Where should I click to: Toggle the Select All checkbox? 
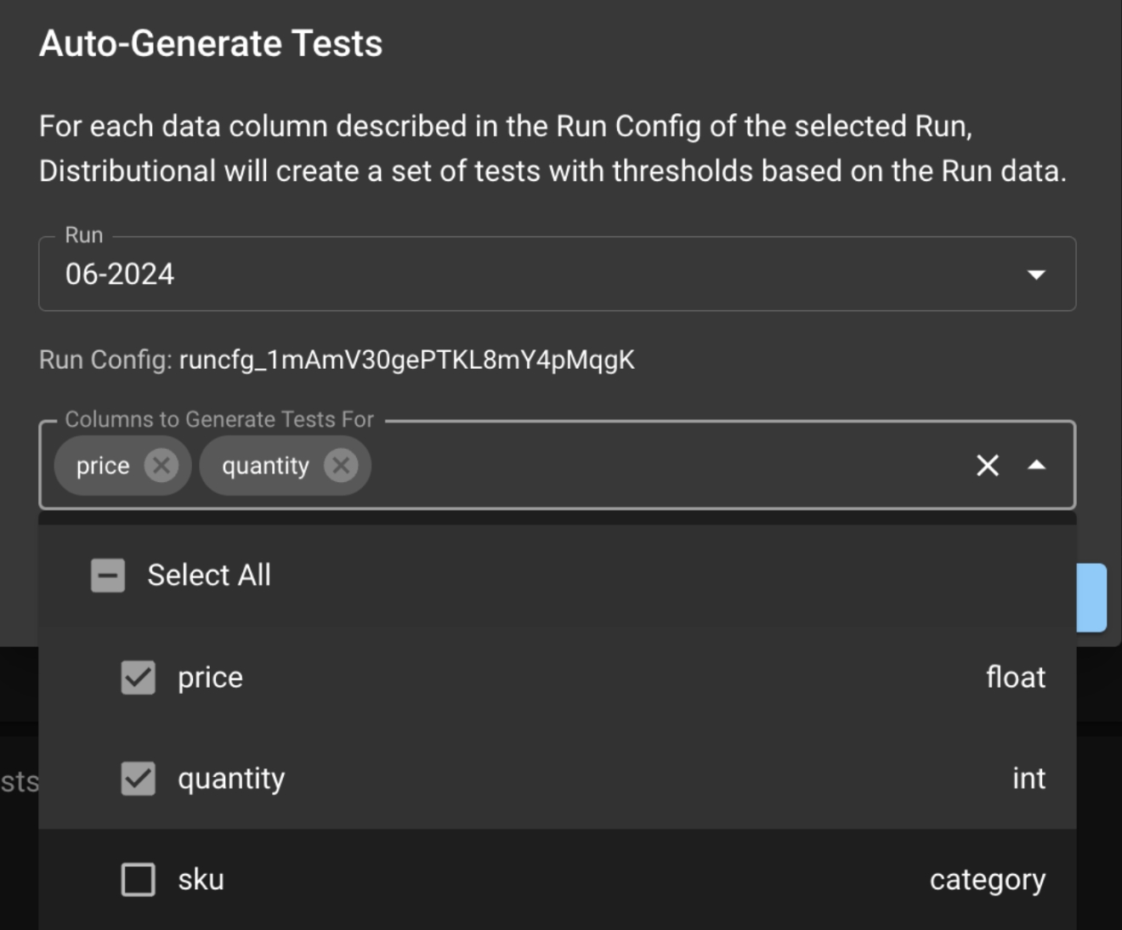click(108, 576)
